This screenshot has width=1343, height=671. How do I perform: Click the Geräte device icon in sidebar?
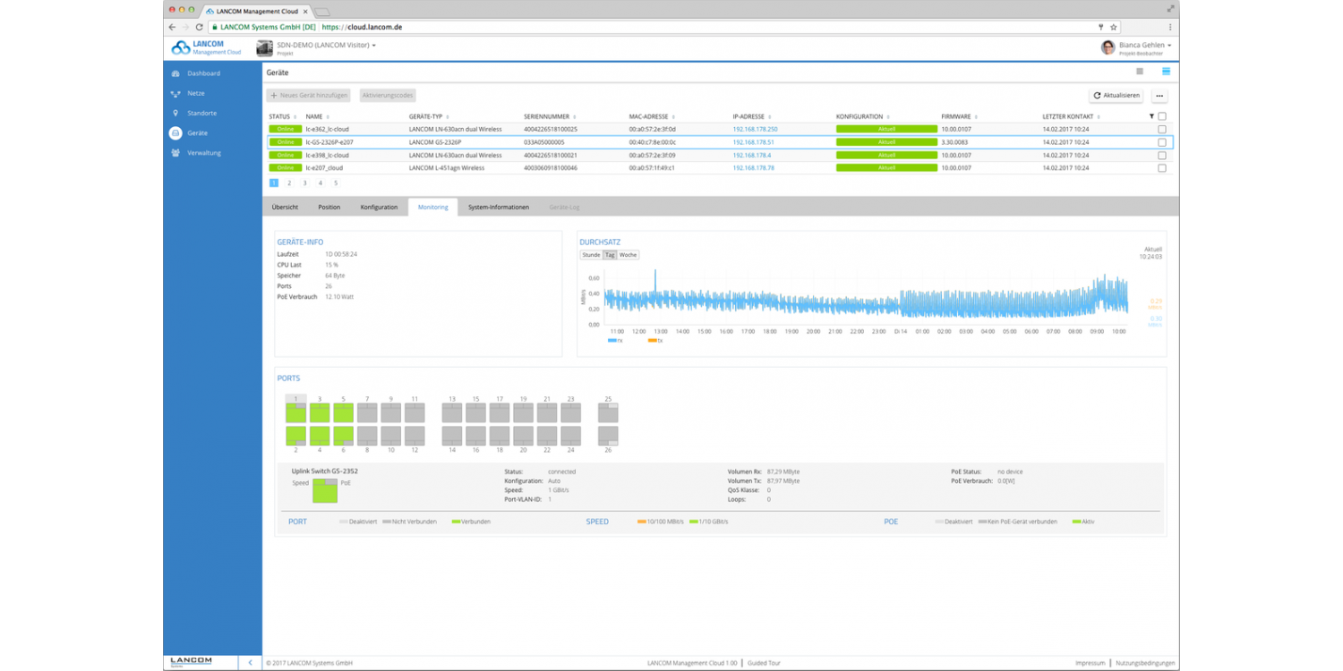click(175, 133)
